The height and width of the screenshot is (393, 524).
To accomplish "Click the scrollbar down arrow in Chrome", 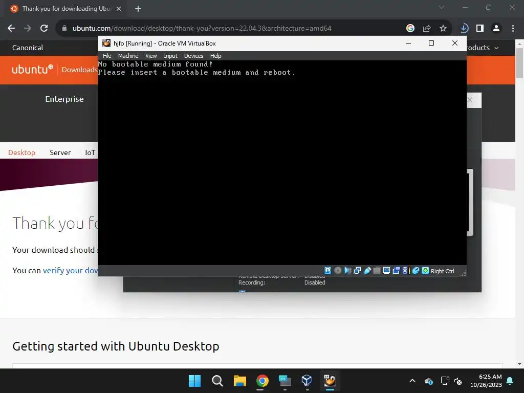I will tap(520, 364).
